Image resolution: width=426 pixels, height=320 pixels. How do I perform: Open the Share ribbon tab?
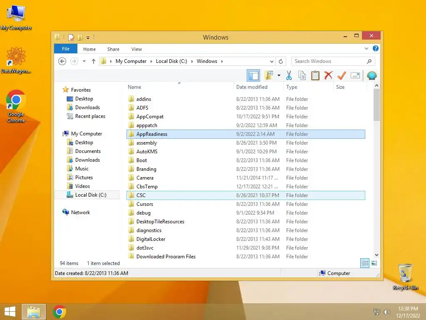(x=113, y=49)
